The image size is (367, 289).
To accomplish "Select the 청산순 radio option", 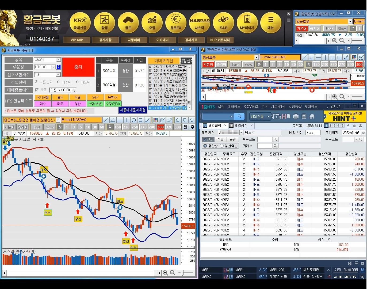I will pyautogui.click(x=205, y=146).
